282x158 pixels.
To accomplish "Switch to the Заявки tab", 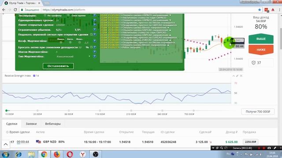I will point(31,124).
